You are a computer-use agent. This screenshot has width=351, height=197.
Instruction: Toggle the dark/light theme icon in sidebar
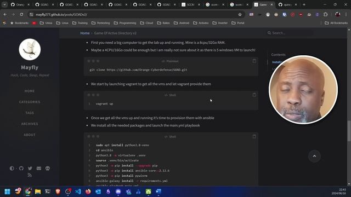12,169
